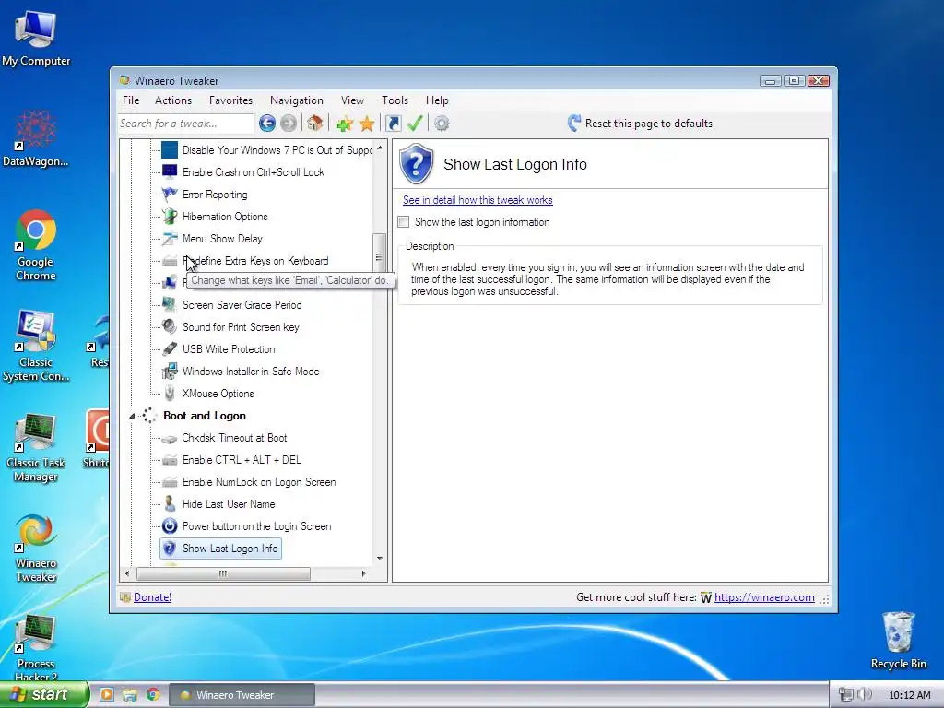This screenshot has width=944, height=708.
Task: Click the Forward navigation arrow in toolbar
Action: click(289, 124)
